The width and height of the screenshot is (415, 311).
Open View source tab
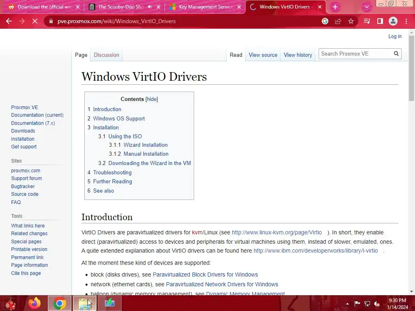pos(263,55)
